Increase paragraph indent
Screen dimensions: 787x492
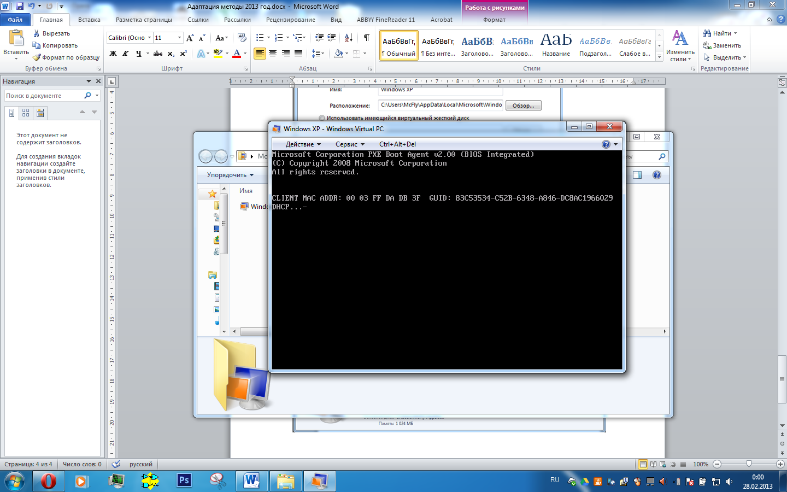click(332, 38)
